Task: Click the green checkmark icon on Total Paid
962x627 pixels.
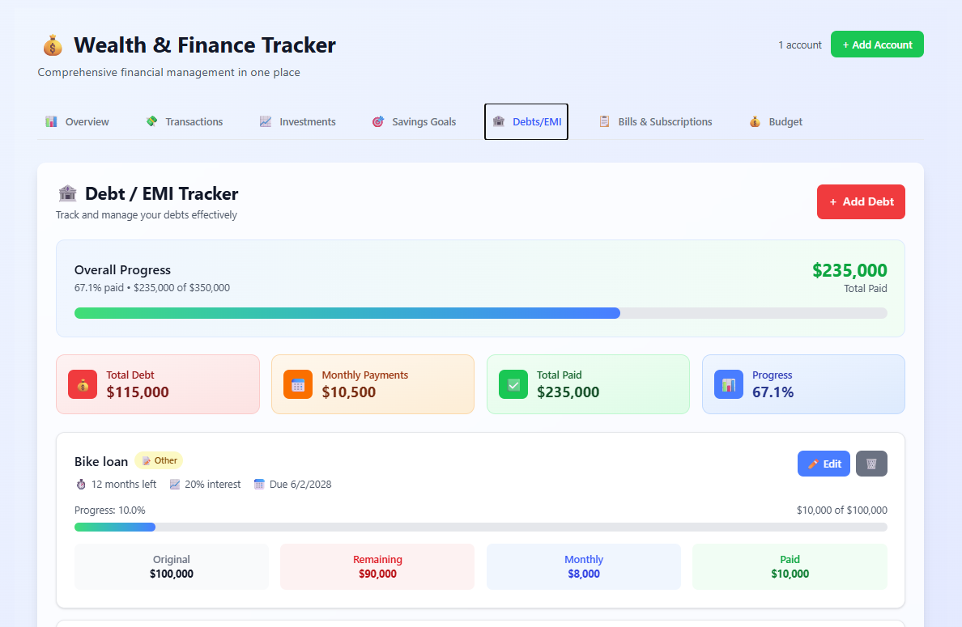Action: (512, 383)
